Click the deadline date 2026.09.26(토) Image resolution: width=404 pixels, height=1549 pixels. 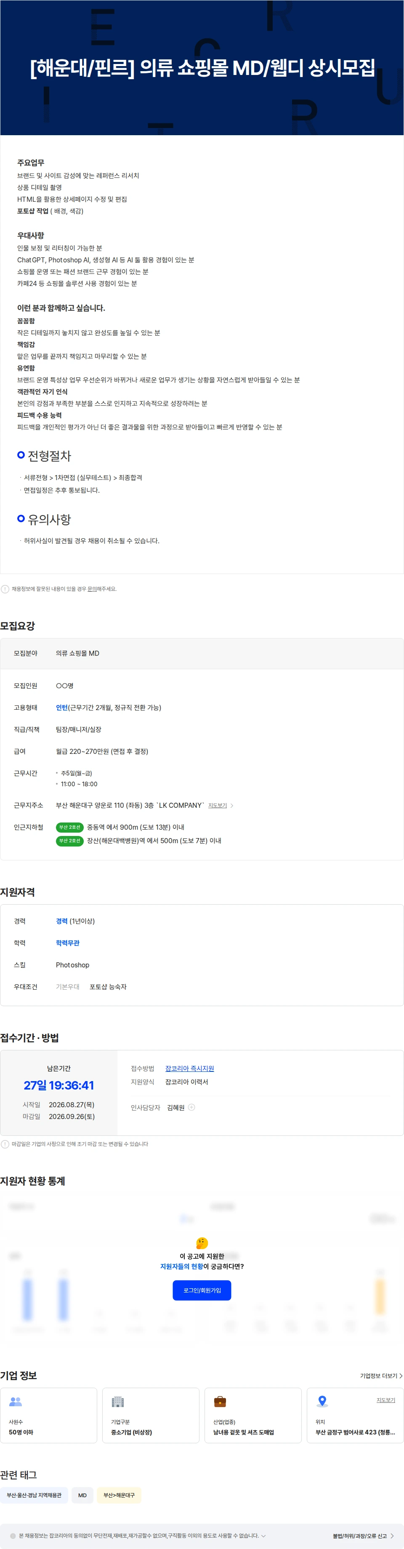point(72,1116)
